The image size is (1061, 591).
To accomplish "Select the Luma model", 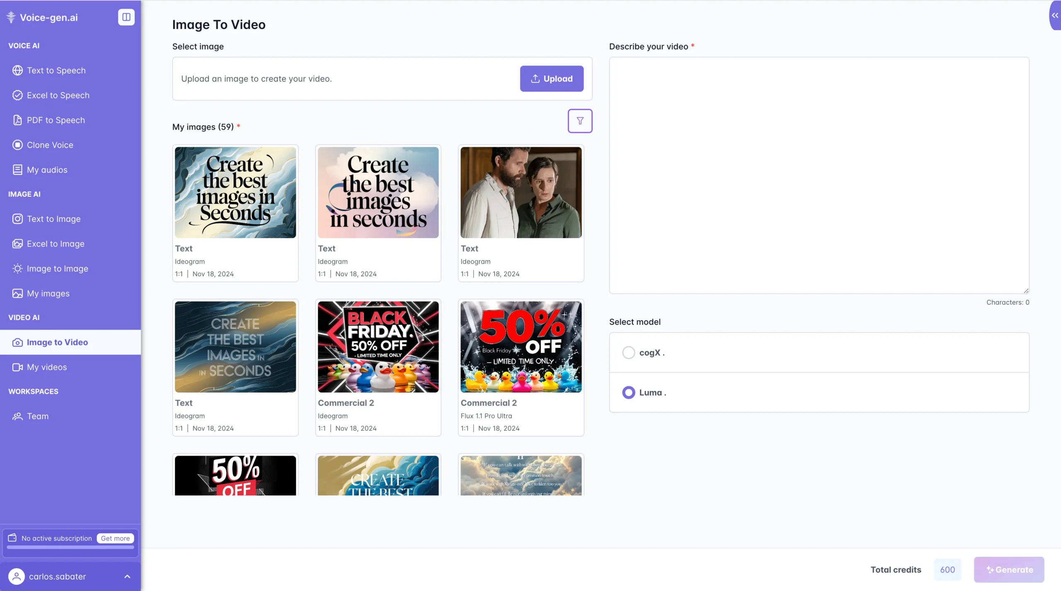I will click(628, 392).
